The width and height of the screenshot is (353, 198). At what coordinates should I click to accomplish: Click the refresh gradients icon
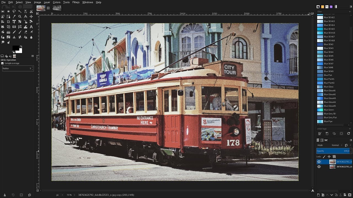tap(349, 134)
